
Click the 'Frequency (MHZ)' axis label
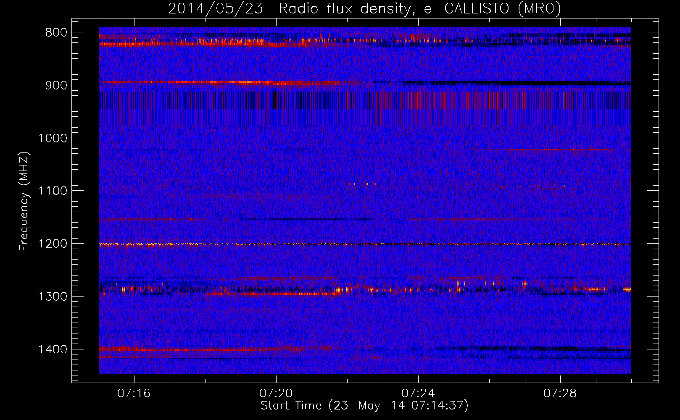[24, 201]
